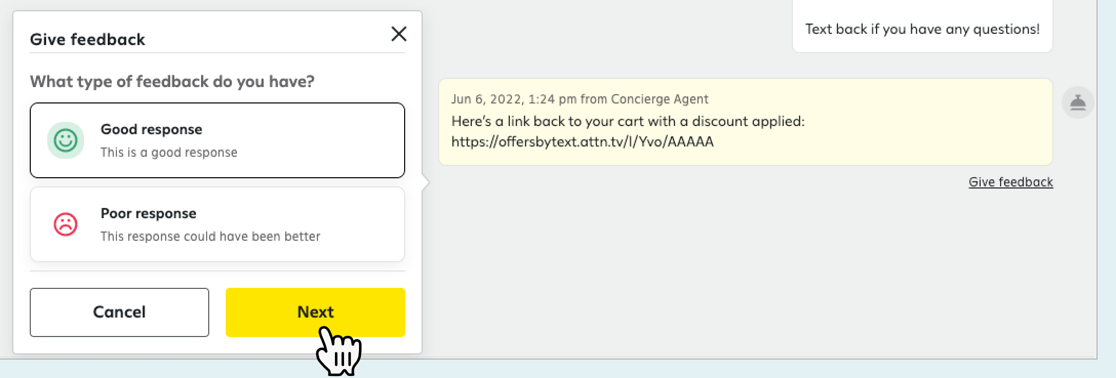Click the red frowning face icon
The image size is (1116, 378).
pos(66,224)
